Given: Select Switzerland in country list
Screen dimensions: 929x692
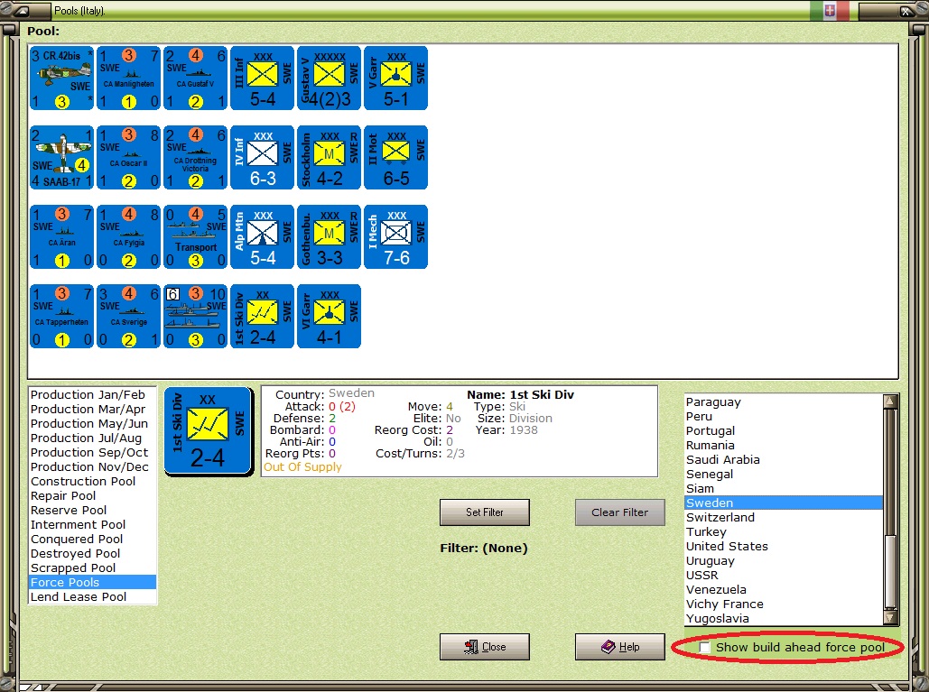Looking at the screenshot, I should click(784, 517).
